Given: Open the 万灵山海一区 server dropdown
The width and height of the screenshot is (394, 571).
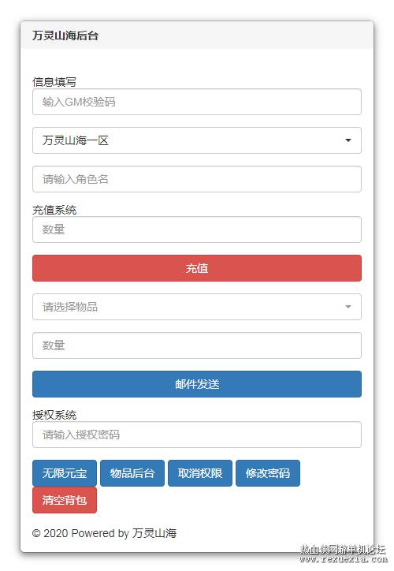Looking at the screenshot, I should pos(196,140).
